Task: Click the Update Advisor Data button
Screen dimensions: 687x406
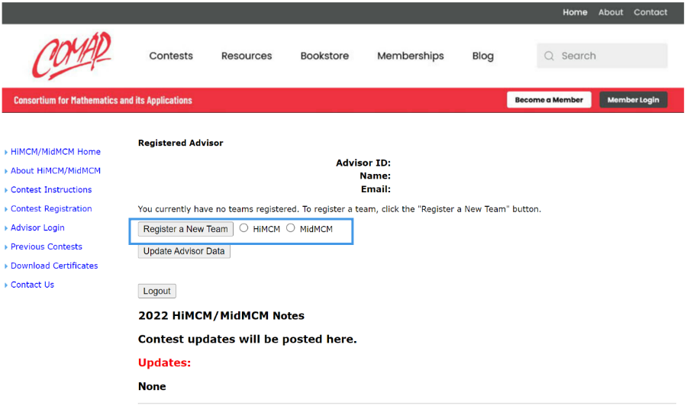Action: coord(184,251)
